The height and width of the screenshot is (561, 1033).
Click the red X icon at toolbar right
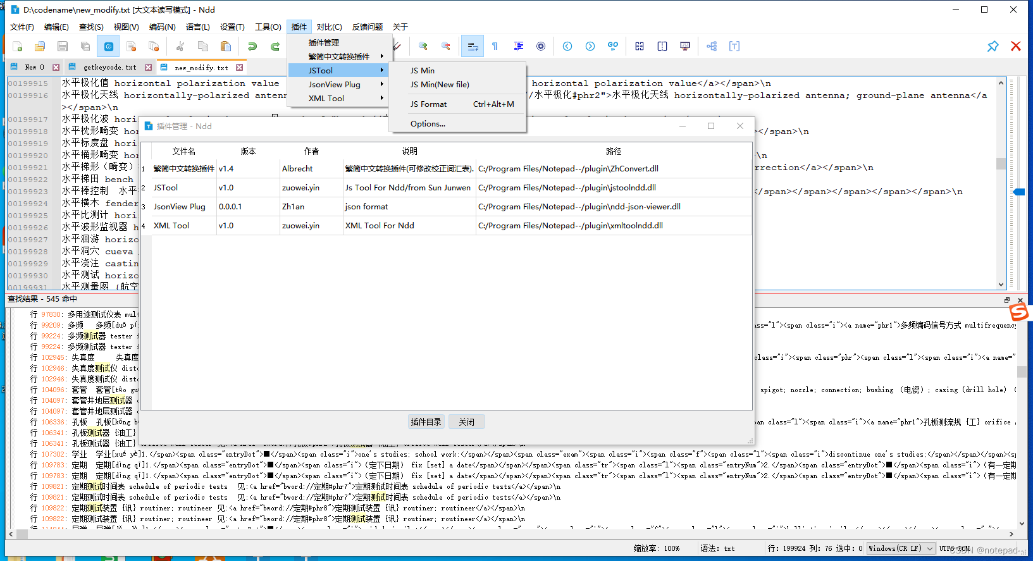tap(1016, 46)
